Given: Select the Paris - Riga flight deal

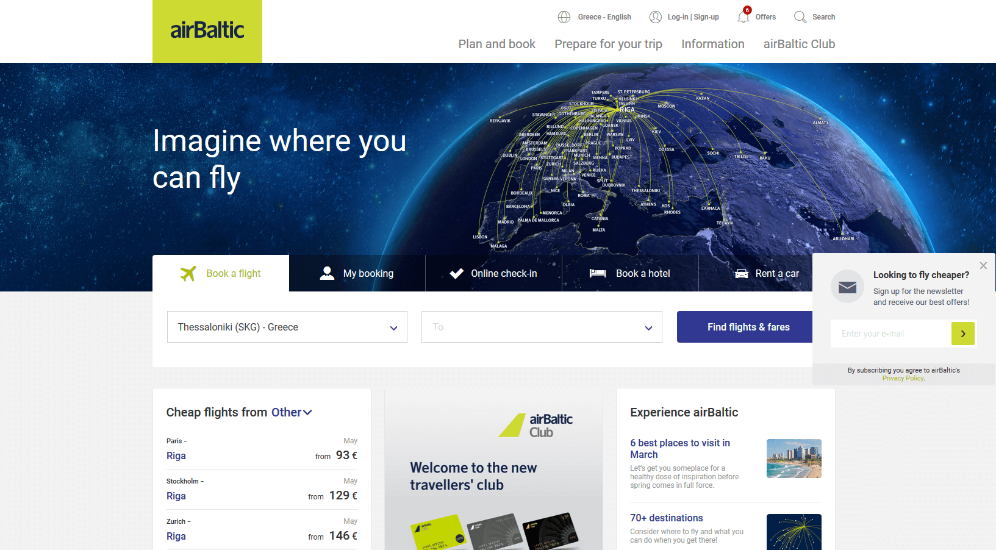Looking at the screenshot, I should tap(262, 449).
